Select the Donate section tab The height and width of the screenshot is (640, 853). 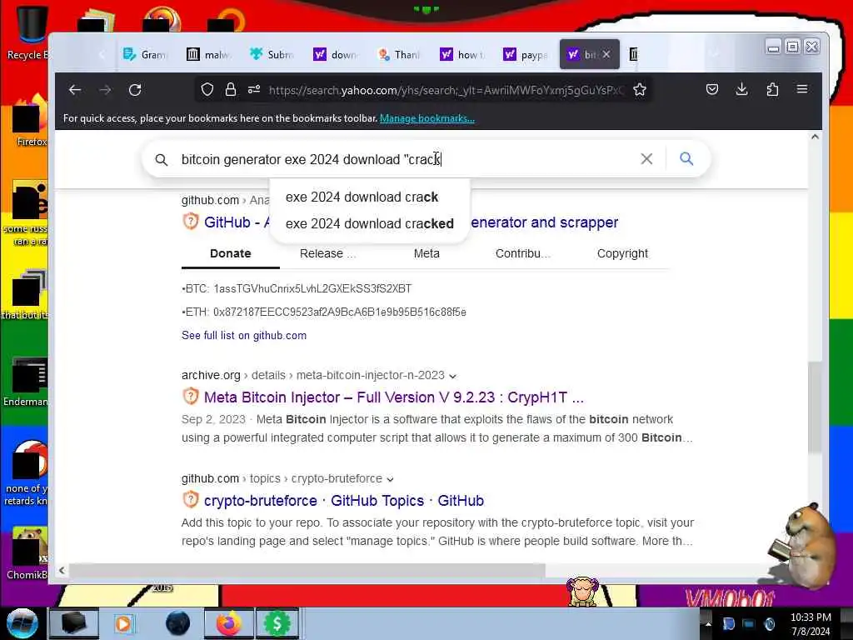231,253
